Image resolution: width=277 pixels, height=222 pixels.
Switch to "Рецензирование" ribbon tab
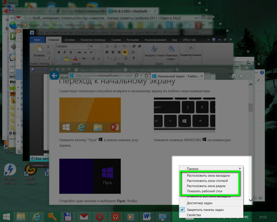[155, 40]
